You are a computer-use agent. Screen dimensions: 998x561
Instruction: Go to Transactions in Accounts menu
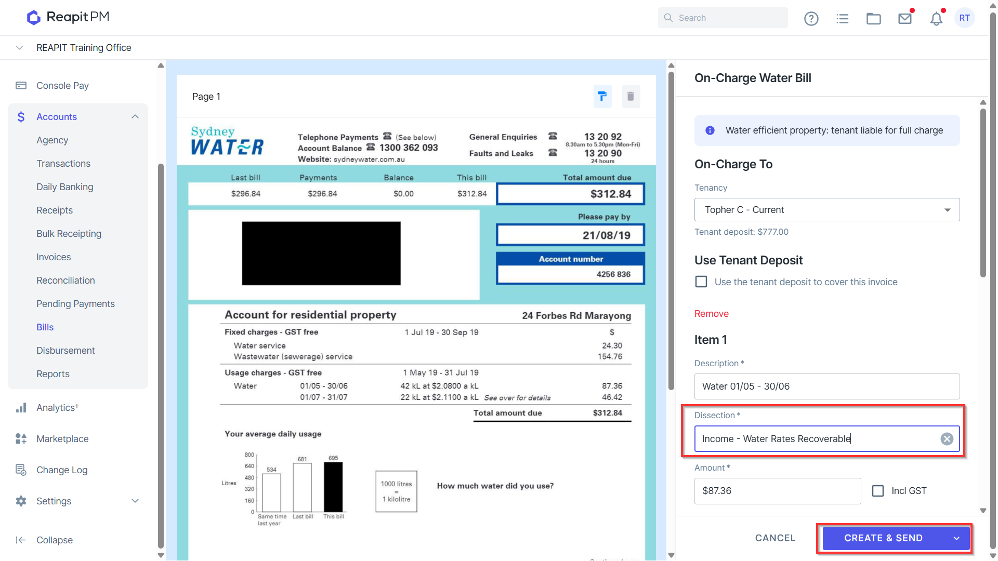click(x=63, y=164)
